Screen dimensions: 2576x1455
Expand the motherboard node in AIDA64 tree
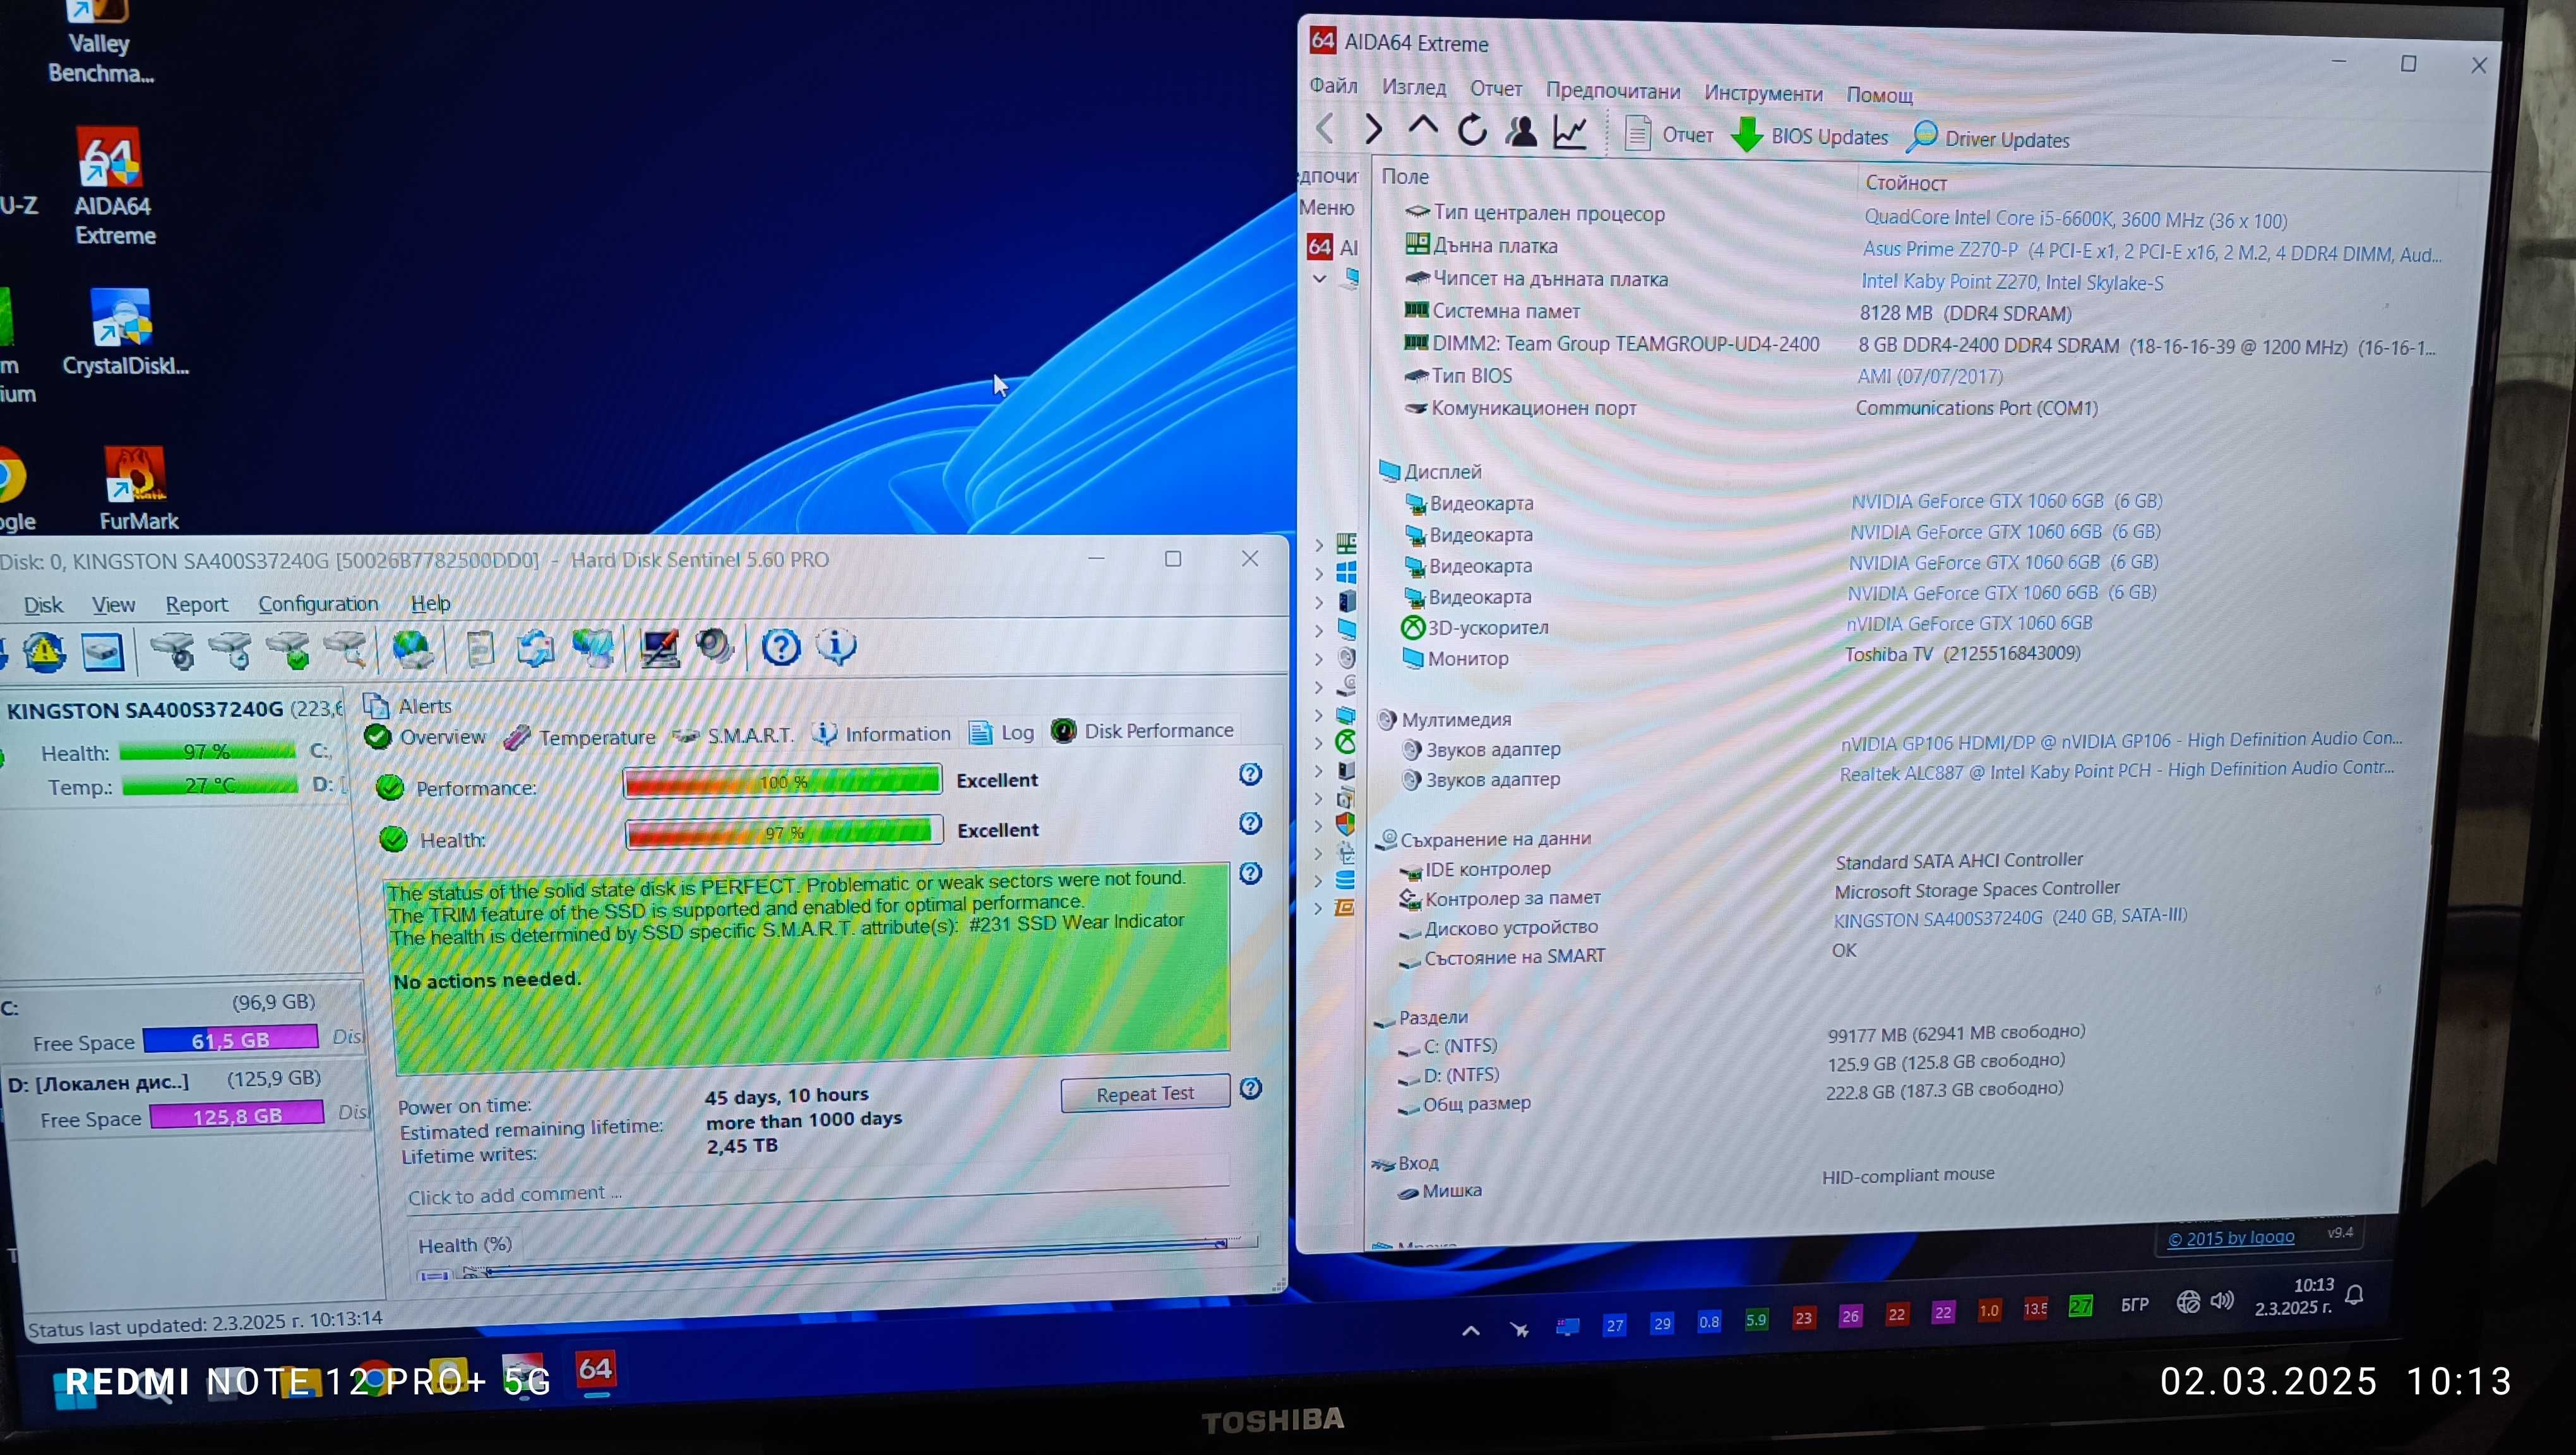click(x=1319, y=545)
